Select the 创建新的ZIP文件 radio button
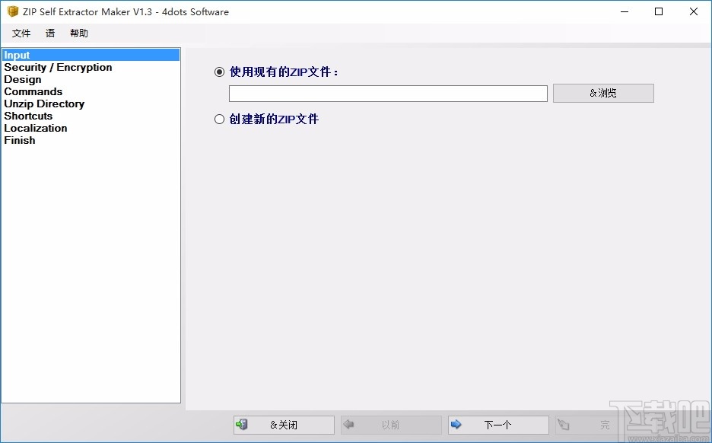The height and width of the screenshot is (443, 712). coord(218,119)
